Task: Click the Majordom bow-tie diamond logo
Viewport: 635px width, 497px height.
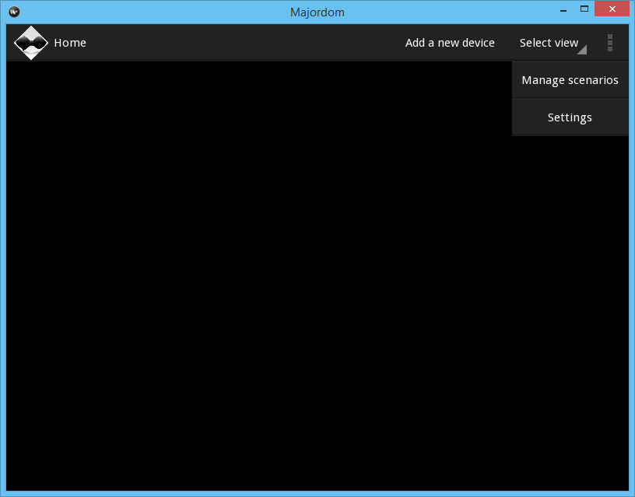Action: click(x=31, y=43)
